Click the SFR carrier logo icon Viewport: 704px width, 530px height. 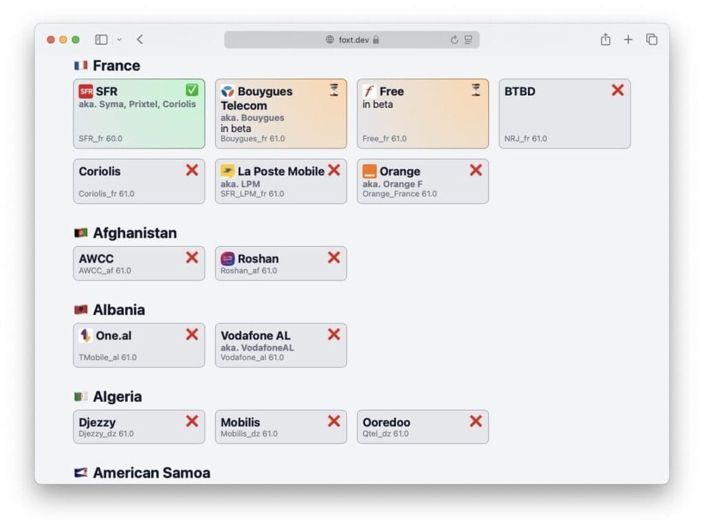pos(85,90)
